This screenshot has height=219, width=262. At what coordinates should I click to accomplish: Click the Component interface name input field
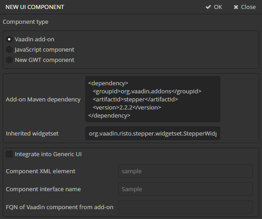pos(186,189)
